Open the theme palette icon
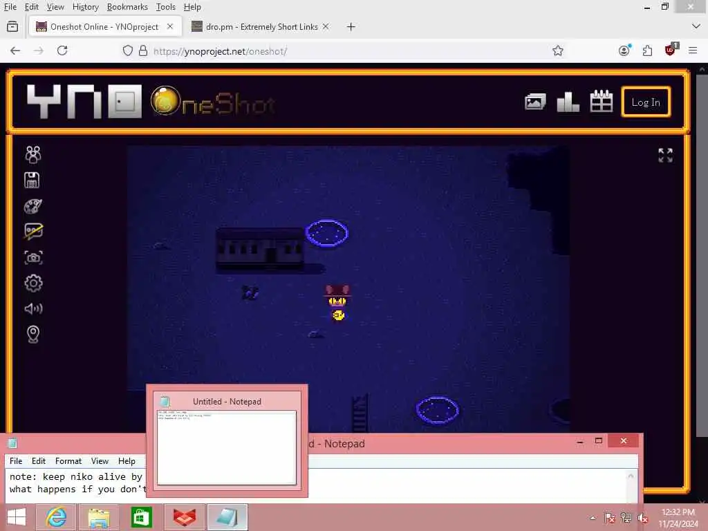The width and height of the screenshot is (708, 531). pos(33,206)
